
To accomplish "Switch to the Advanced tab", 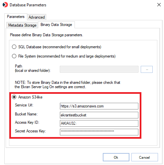I will (37, 17).
